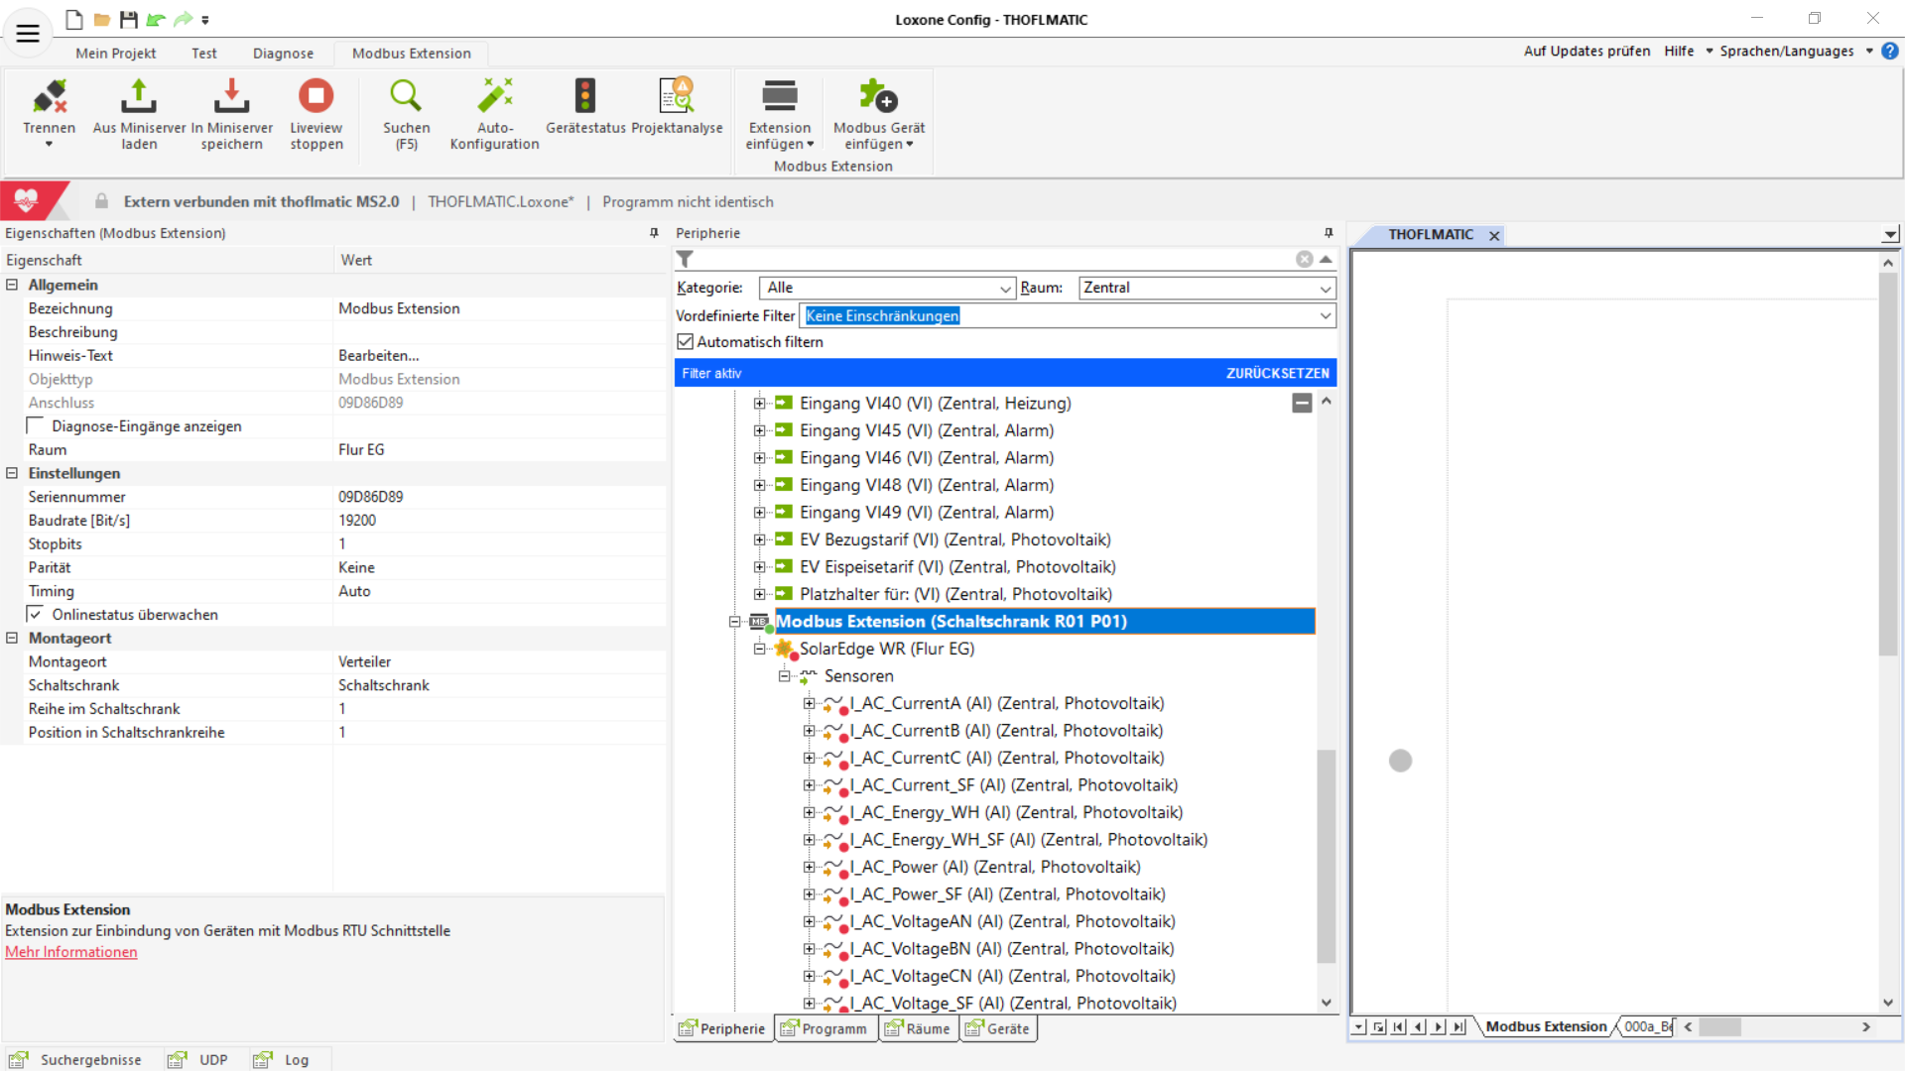Open Projektanalyse icon

tap(677, 97)
